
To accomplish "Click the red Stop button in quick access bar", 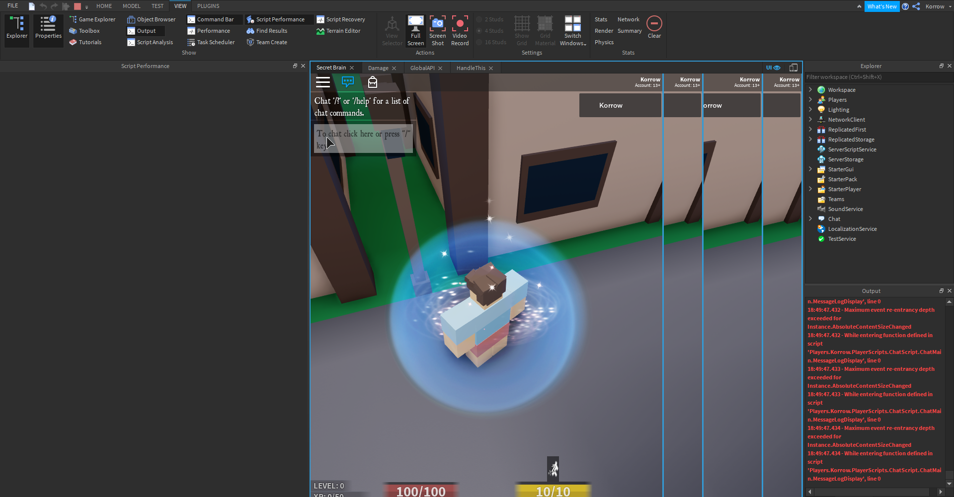I will coord(78,6).
